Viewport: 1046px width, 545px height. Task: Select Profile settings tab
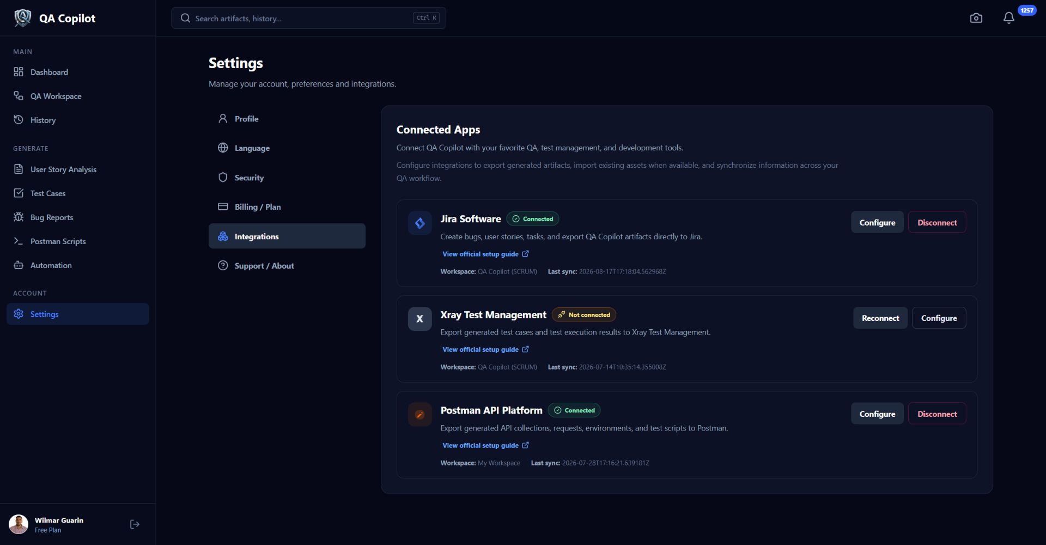(287, 118)
